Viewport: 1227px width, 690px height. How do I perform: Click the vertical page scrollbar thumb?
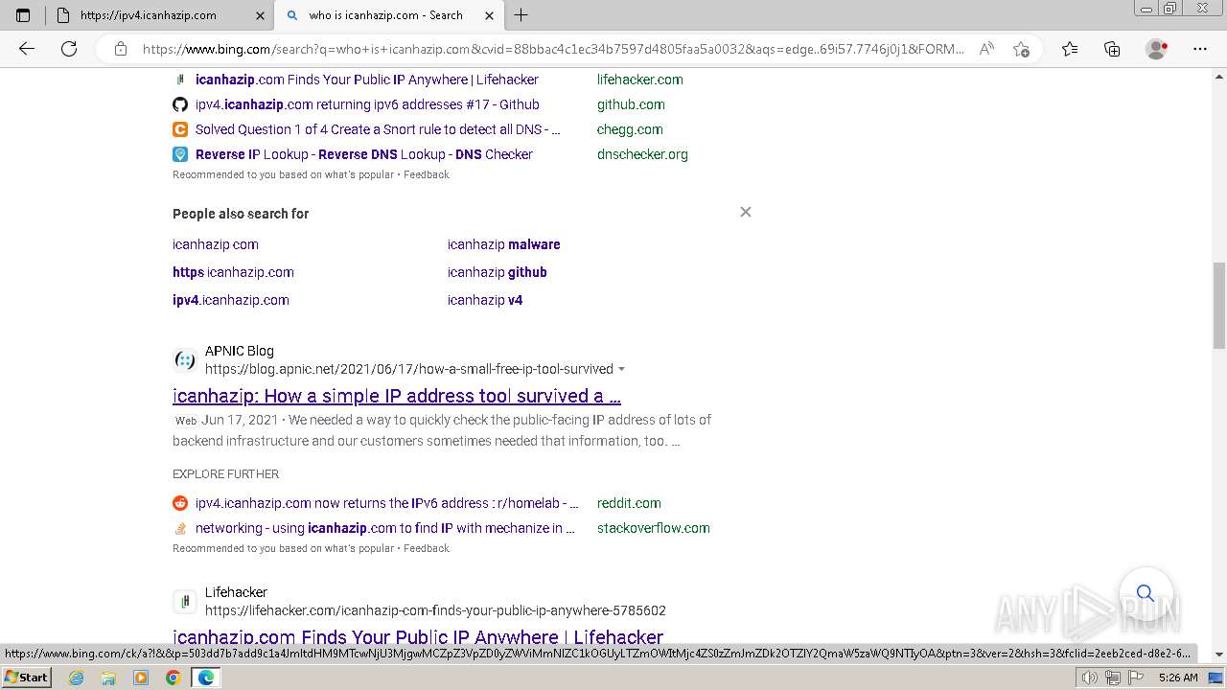point(1219,305)
